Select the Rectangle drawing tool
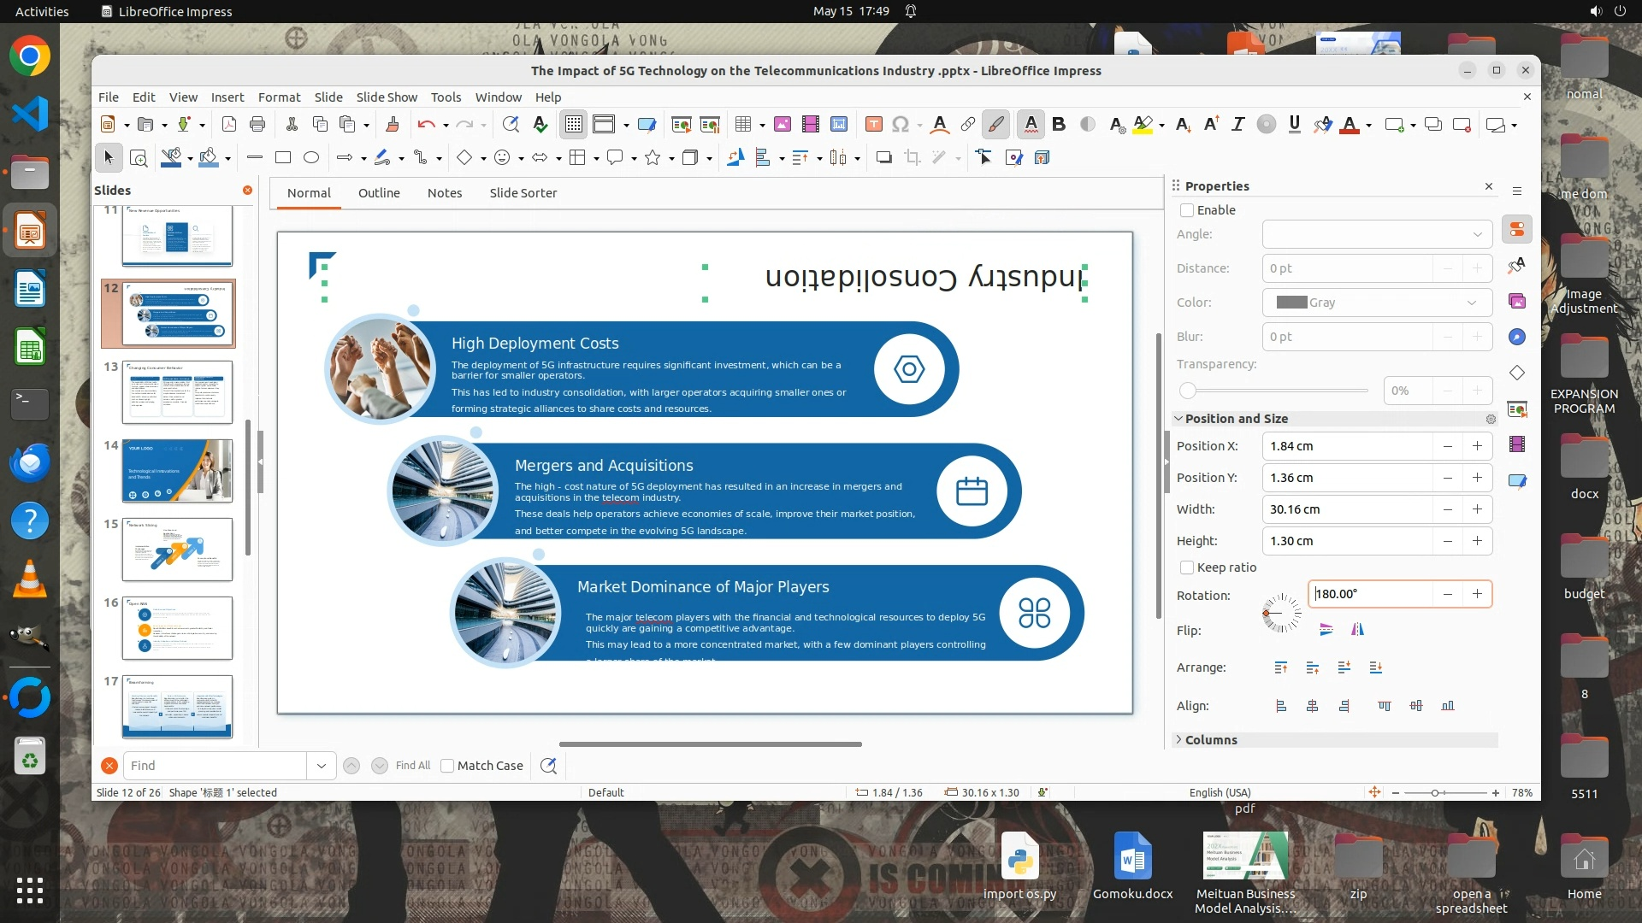 [283, 157]
